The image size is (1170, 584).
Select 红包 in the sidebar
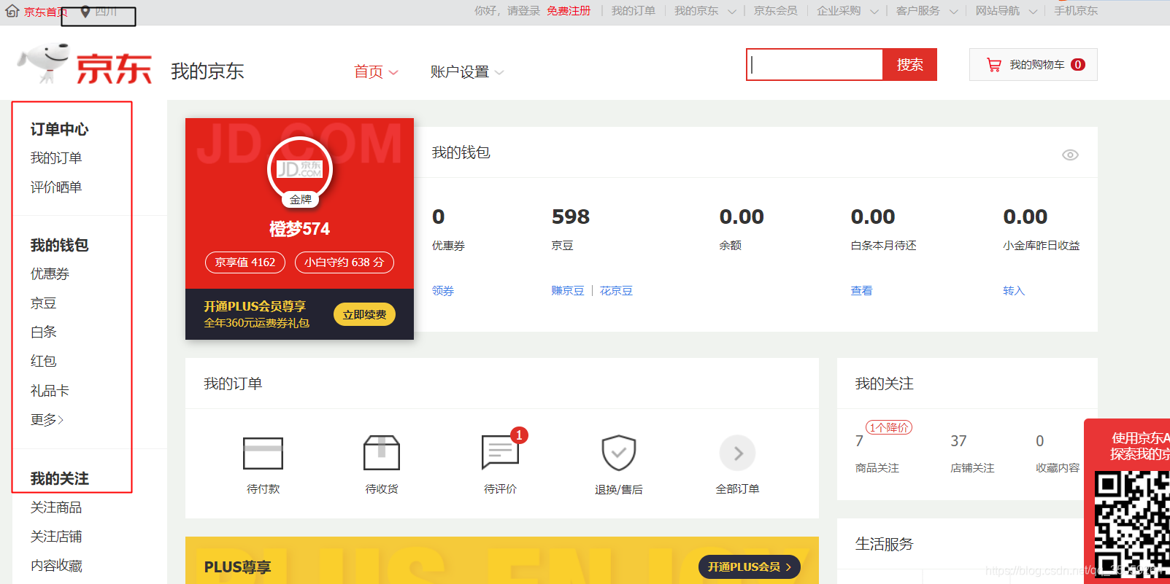pos(44,362)
